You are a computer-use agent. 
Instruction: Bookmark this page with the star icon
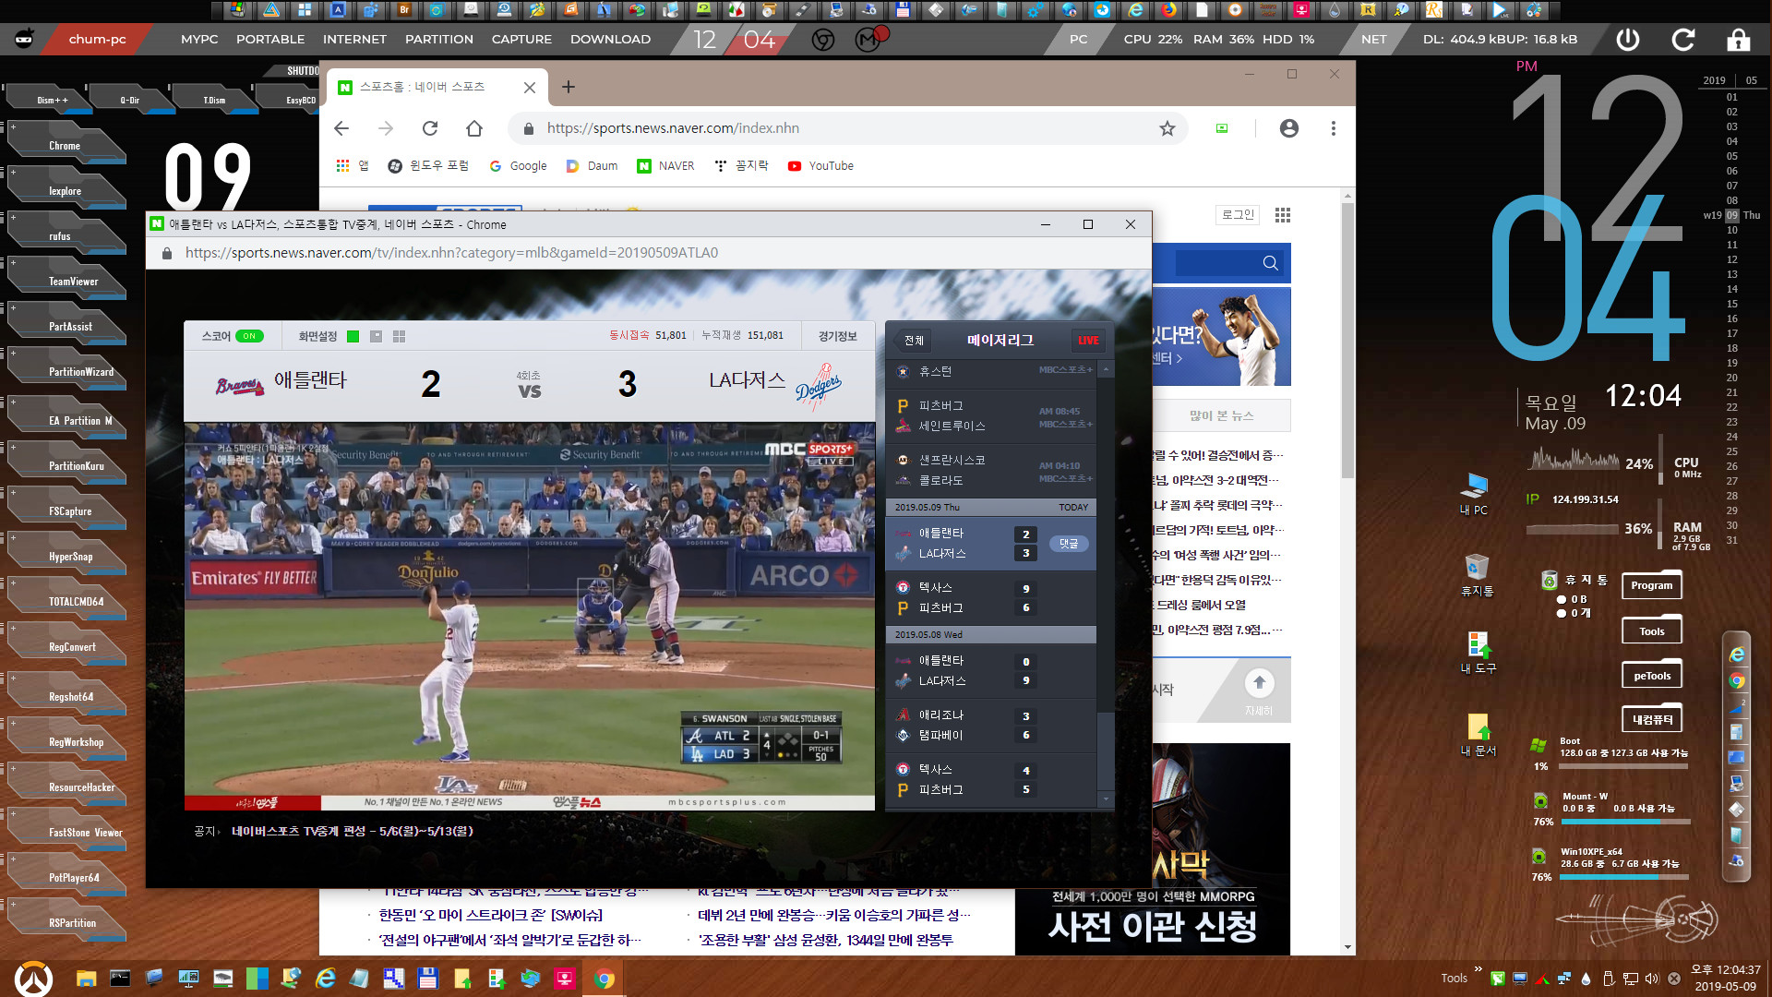click(1167, 128)
